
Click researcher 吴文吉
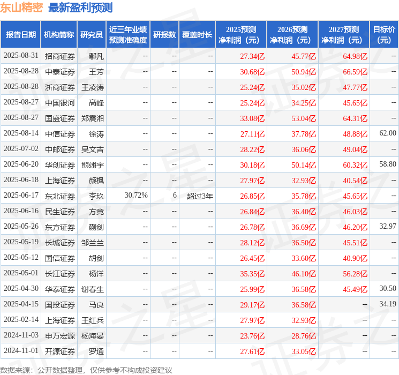coord(93,149)
